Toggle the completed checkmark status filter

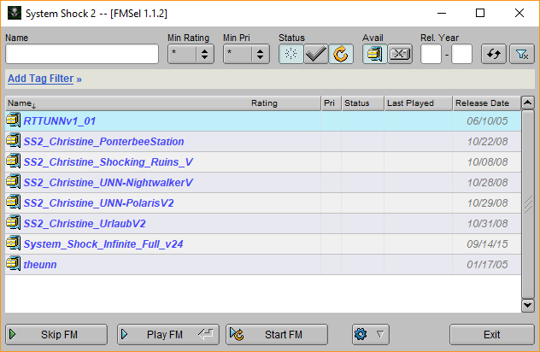point(315,54)
